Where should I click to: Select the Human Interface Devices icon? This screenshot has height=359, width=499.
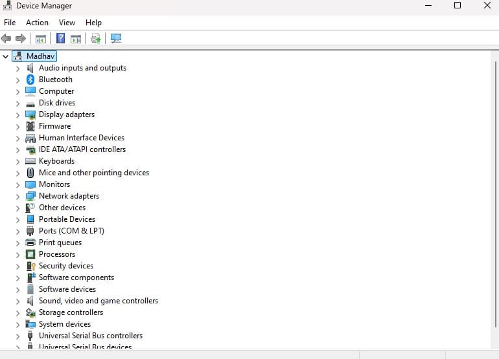[x=30, y=138]
